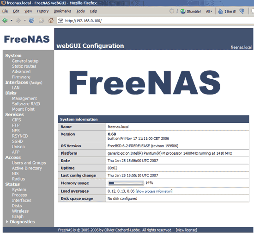Open Status Wireless page
The image size is (254, 233).
[x=20, y=211]
